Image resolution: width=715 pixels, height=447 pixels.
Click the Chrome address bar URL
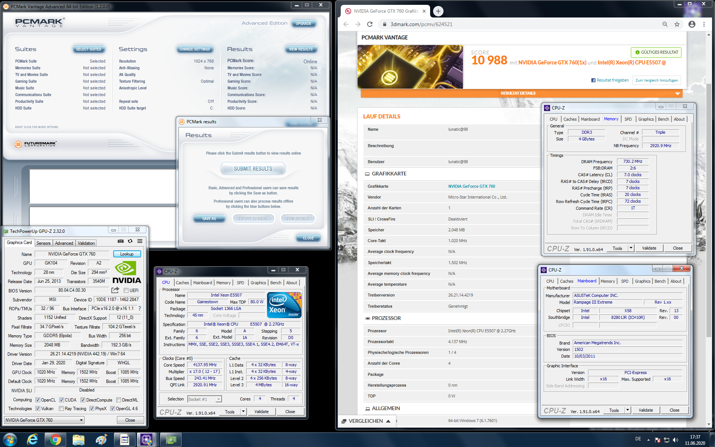click(421, 24)
